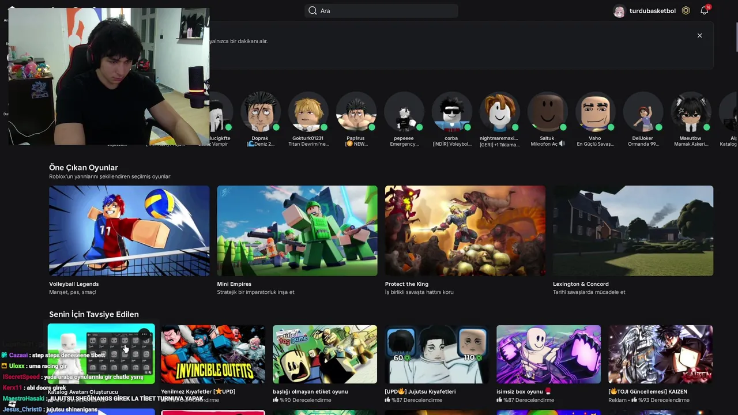This screenshot has height=415, width=738.
Task: Open the notifications bell
Action: click(x=704, y=10)
